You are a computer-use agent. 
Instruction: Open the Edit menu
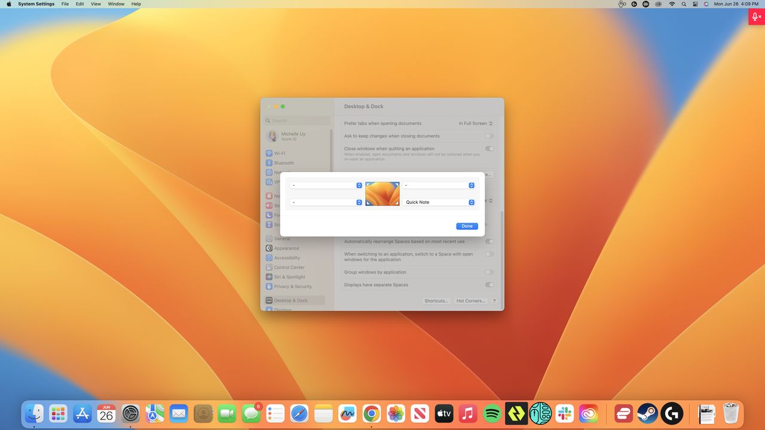point(79,4)
